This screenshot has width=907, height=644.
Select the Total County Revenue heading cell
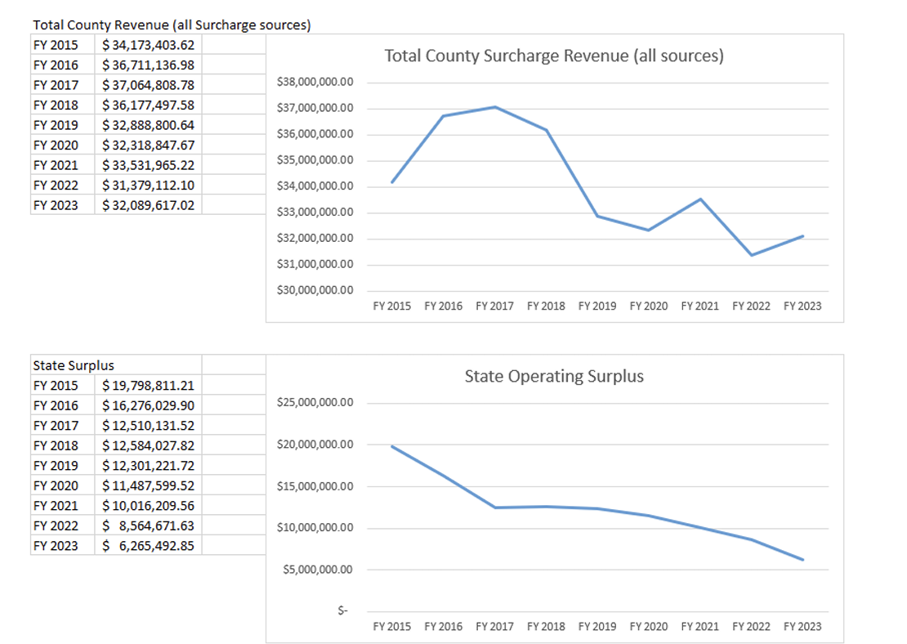[x=172, y=25]
